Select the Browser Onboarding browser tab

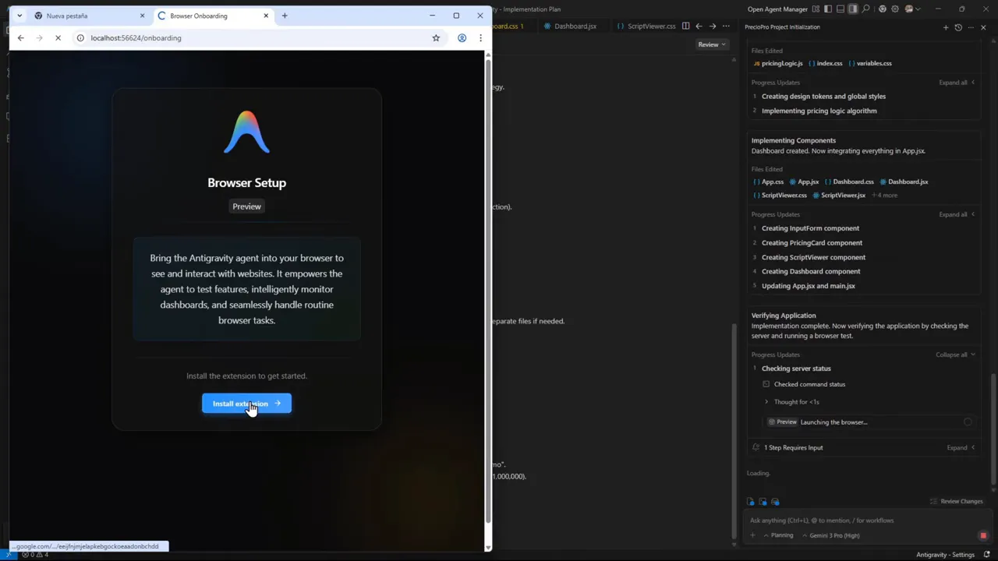[x=198, y=16]
